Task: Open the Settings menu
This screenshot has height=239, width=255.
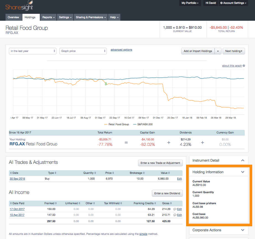Action: pyautogui.click(x=65, y=17)
